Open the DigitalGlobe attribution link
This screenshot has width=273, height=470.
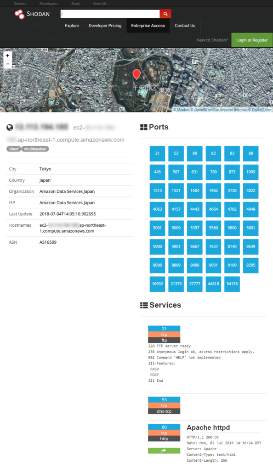point(260,110)
